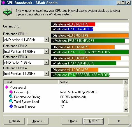Click the red Dhrystone ALU 2142 MIPS bar
Screen dimensions: 132x127
pos(73,24)
